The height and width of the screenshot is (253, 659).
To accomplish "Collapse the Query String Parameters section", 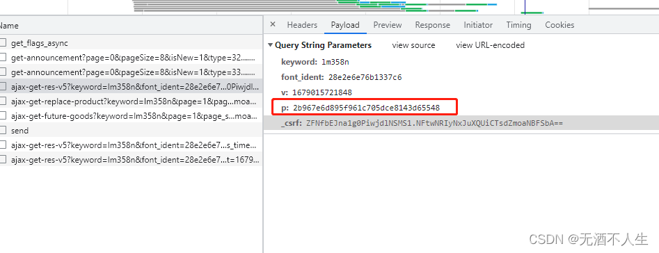I will tap(270, 45).
